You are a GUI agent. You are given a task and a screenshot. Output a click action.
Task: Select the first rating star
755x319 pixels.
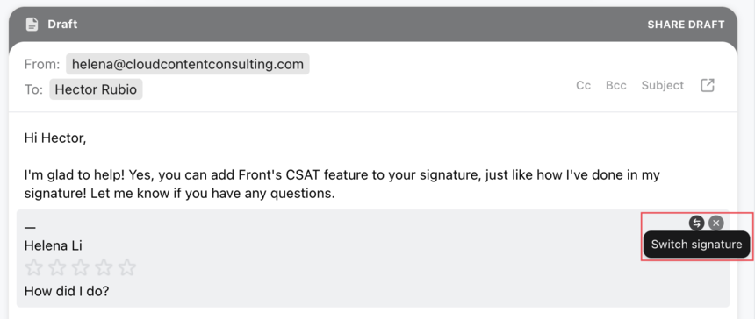coord(33,267)
